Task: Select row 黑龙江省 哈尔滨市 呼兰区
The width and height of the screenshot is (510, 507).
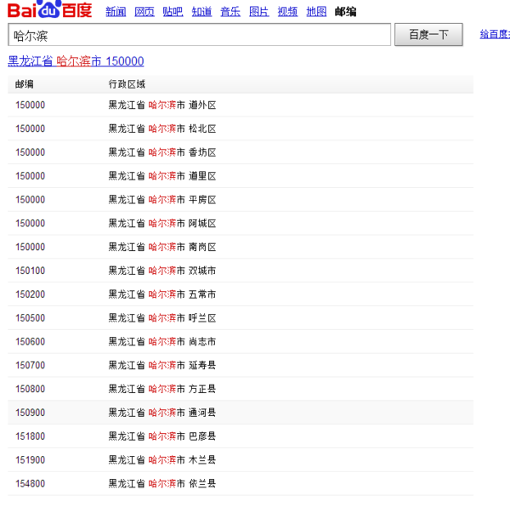Action: pos(241,318)
